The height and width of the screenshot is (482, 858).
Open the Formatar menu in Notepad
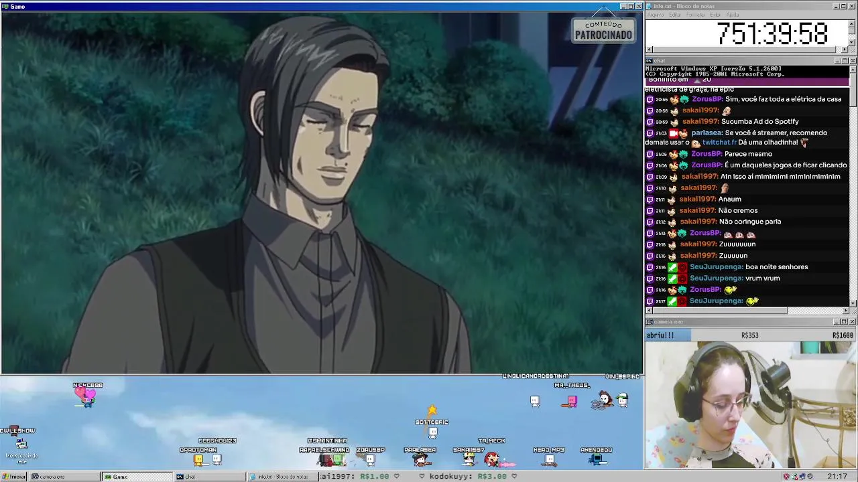[x=696, y=15]
